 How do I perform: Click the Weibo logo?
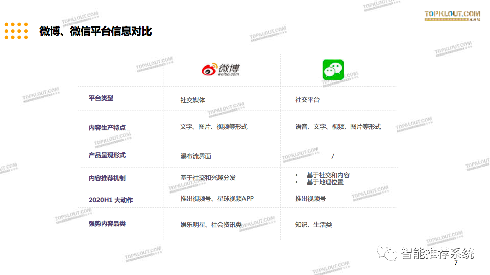pos(220,70)
